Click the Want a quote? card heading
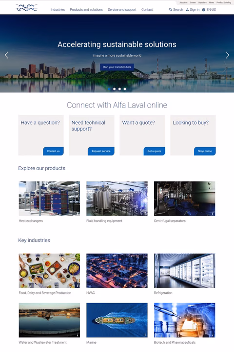This screenshot has width=234, height=352. [x=138, y=123]
